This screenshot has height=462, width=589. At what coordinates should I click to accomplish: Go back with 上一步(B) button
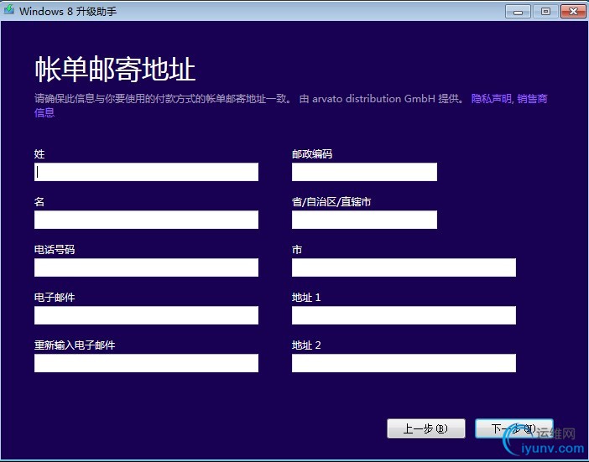pyautogui.click(x=426, y=428)
